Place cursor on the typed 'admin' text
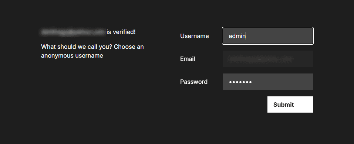 coord(237,36)
